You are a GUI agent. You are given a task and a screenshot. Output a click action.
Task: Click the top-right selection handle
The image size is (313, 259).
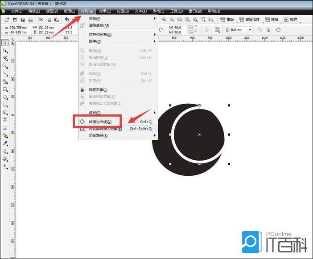229,105
